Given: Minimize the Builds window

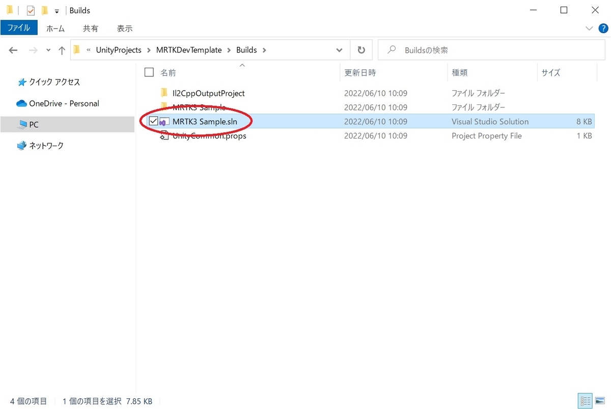Looking at the screenshot, I should [x=533, y=10].
